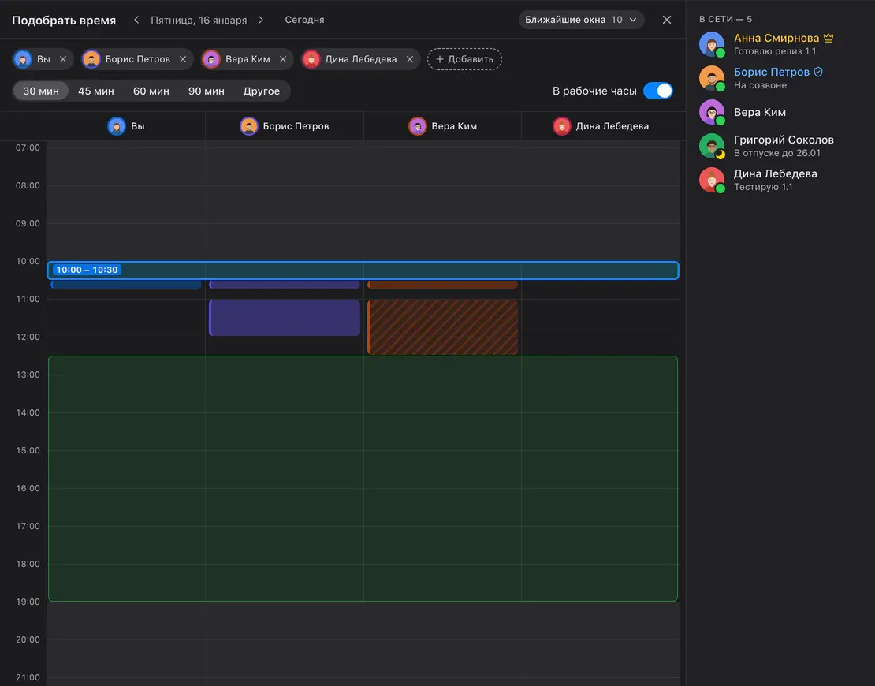Go to next day with right chevron
The height and width of the screenshot is (686, 875).
pyautogui.click(x=261, y=20)
